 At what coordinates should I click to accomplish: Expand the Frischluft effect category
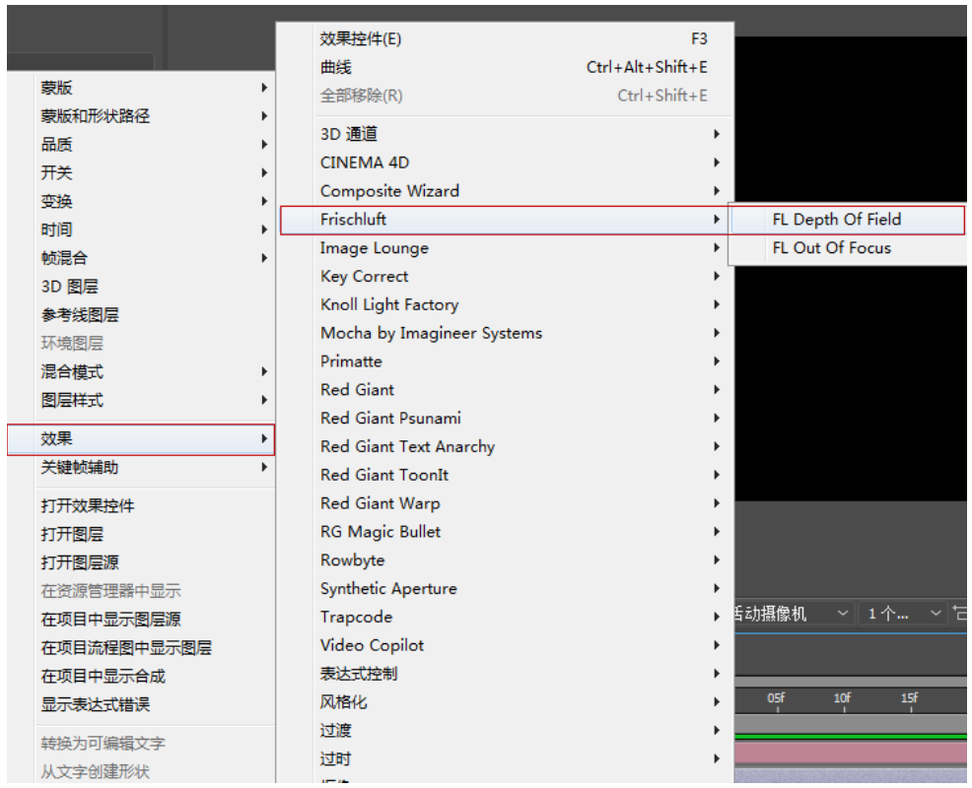(x=505, y=220)
